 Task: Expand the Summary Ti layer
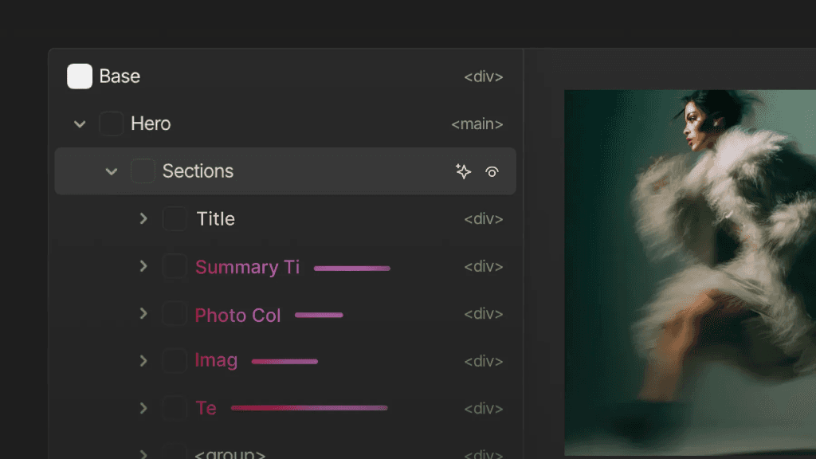click(143, 266)
